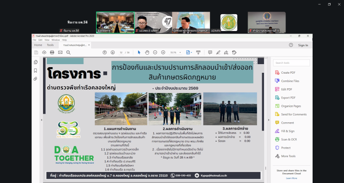The width and height of the screenshot is (344, 183).
Task: Click the page number input field
Action: (122, 52)
